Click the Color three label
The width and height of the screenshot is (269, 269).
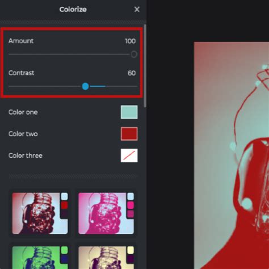point(26,155)
